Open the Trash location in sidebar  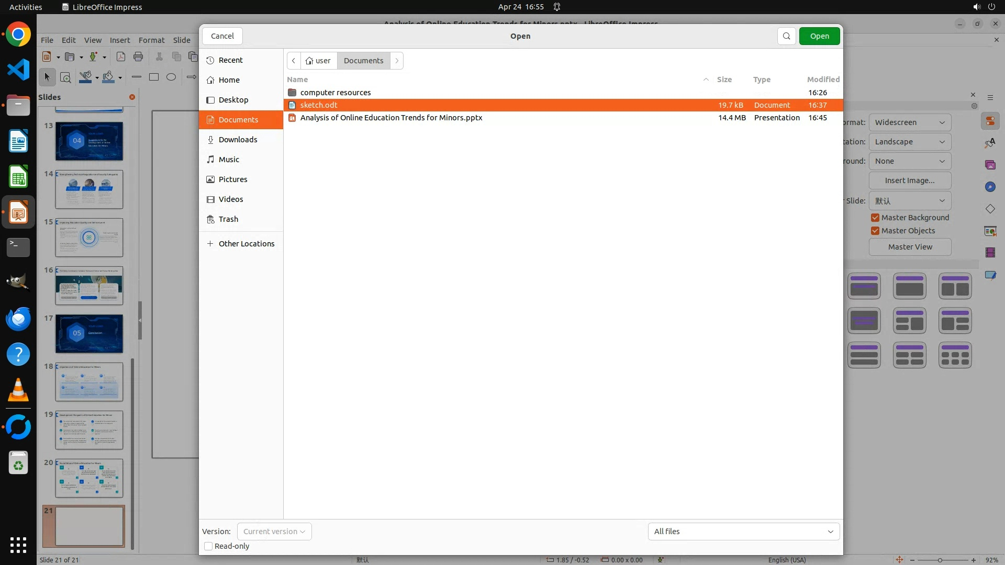(228, 219)
